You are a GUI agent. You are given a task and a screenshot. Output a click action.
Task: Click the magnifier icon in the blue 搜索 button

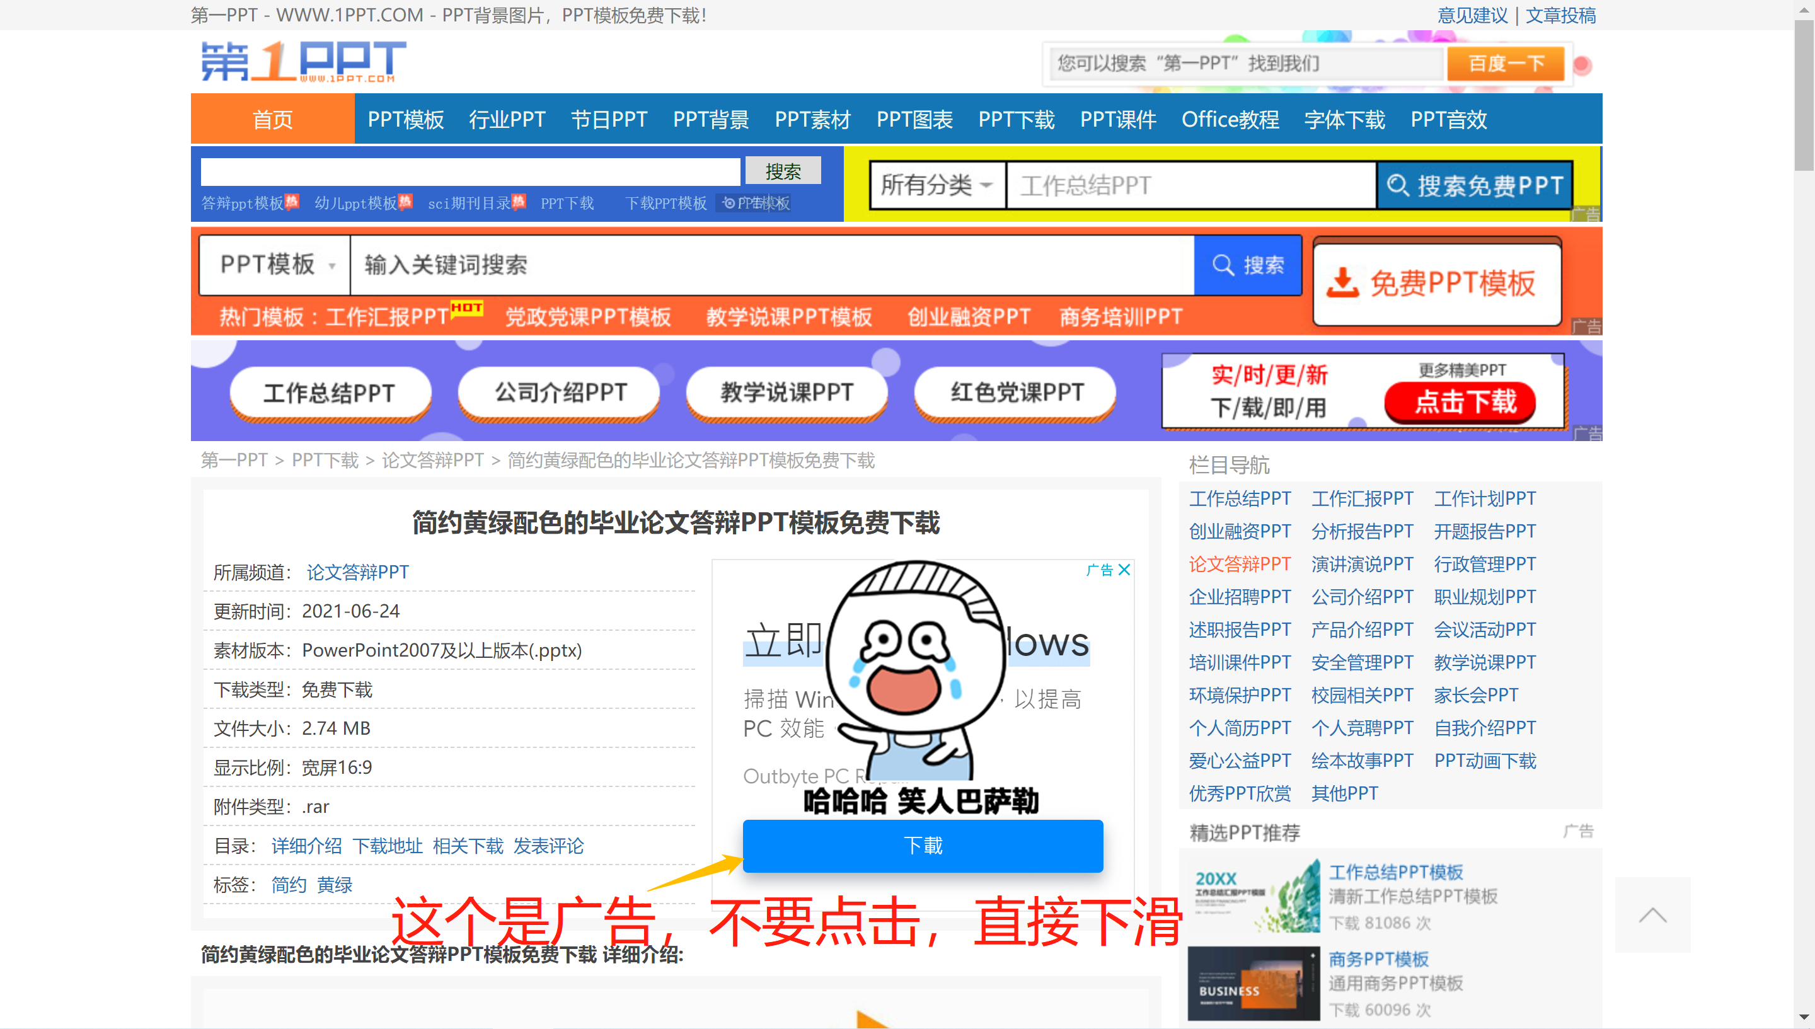[x=1224, y=265]
